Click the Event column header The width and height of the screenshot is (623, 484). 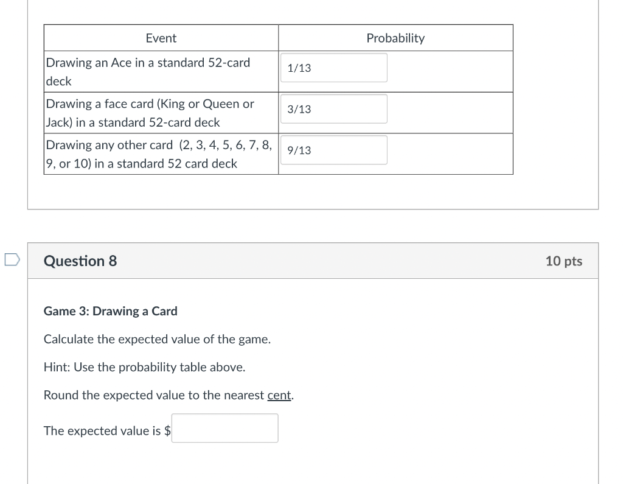[x=161, y=38]
